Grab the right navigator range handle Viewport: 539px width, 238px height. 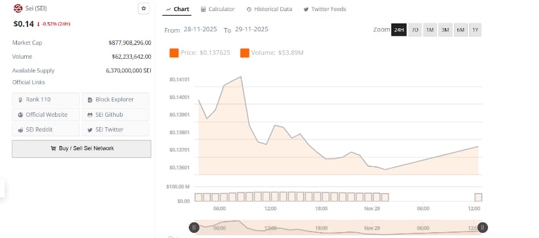[x=482, y=228]
